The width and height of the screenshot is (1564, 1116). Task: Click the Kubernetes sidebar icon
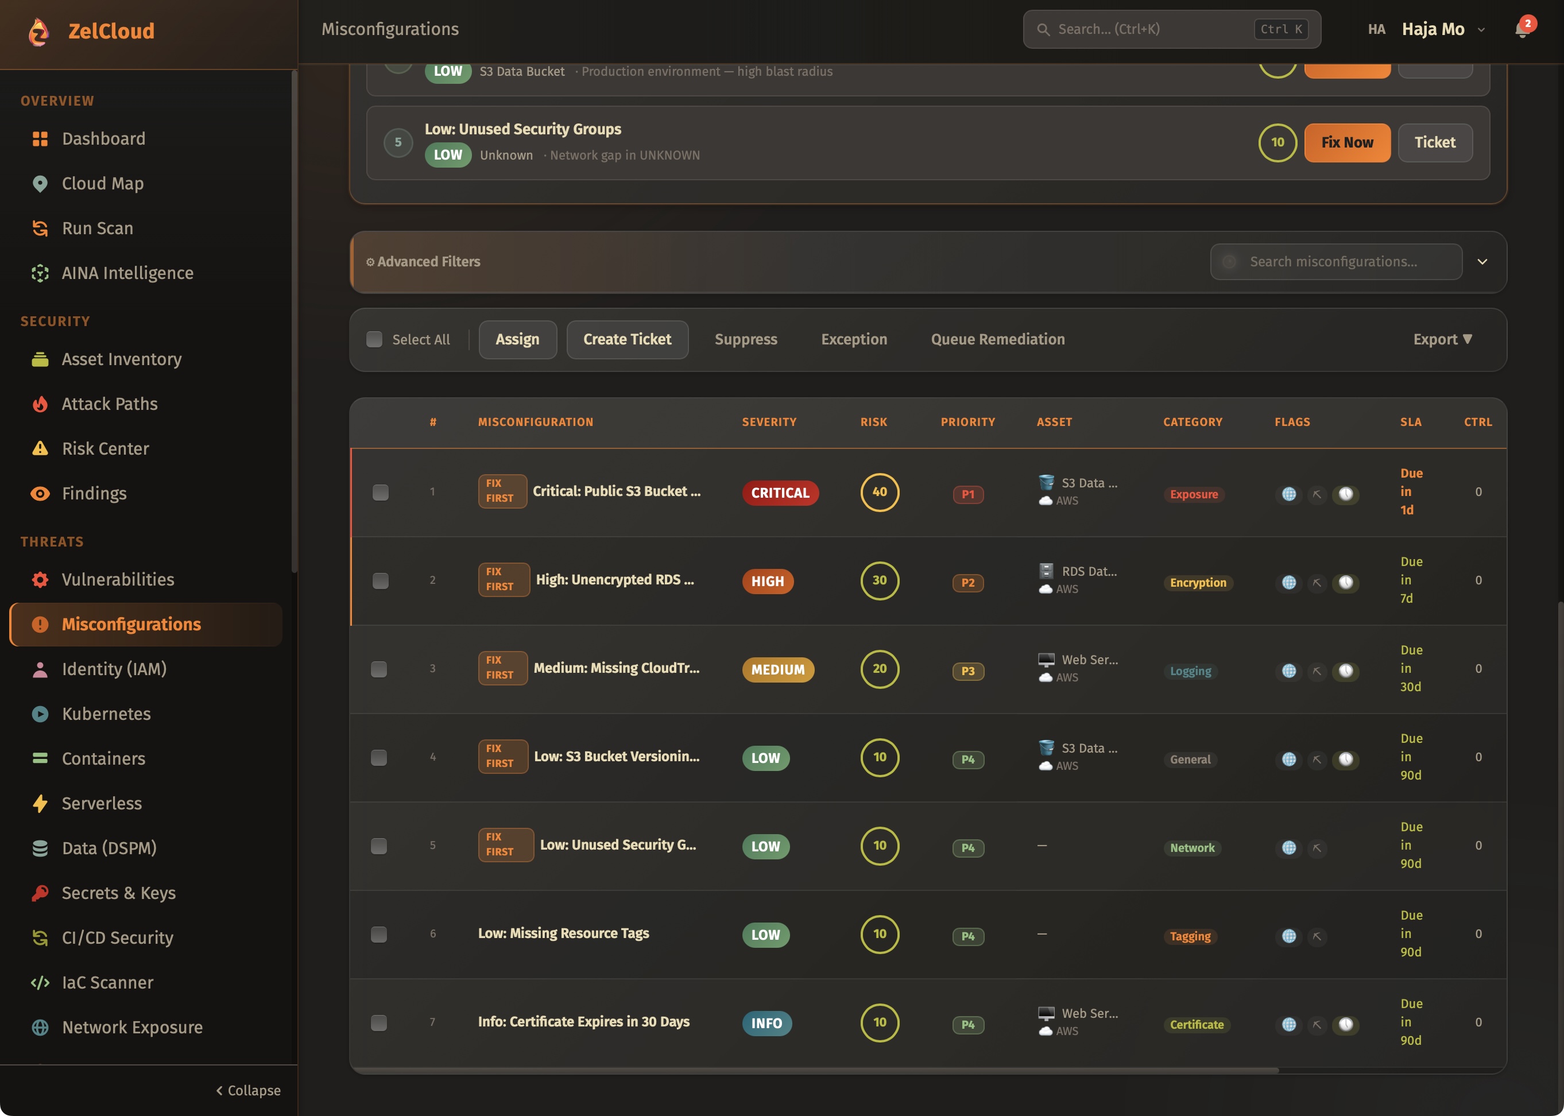point(40,714)
